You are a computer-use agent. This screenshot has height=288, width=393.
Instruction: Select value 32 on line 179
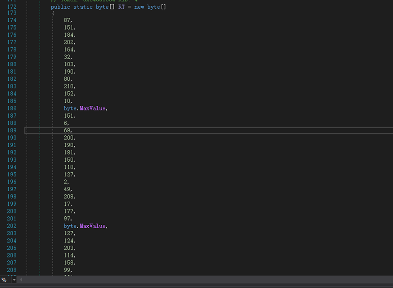click(67, 57)
